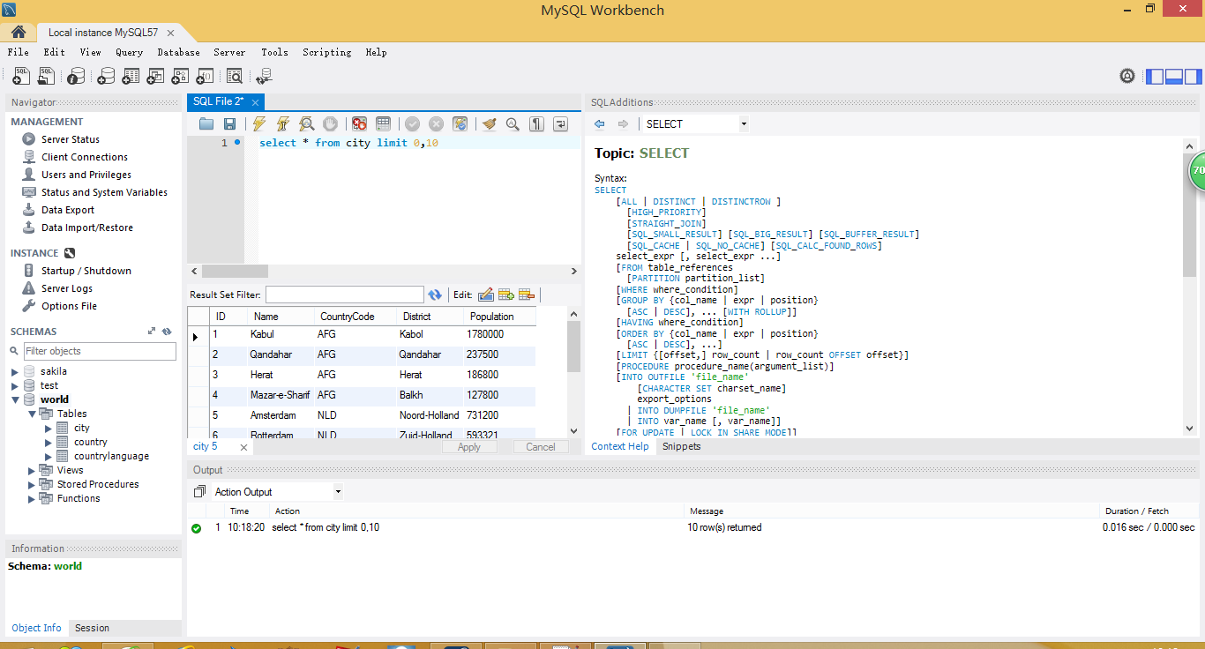Click the find magnifier icon in editor toolbar
The image size is (1205, 649).
click(513, 124)
